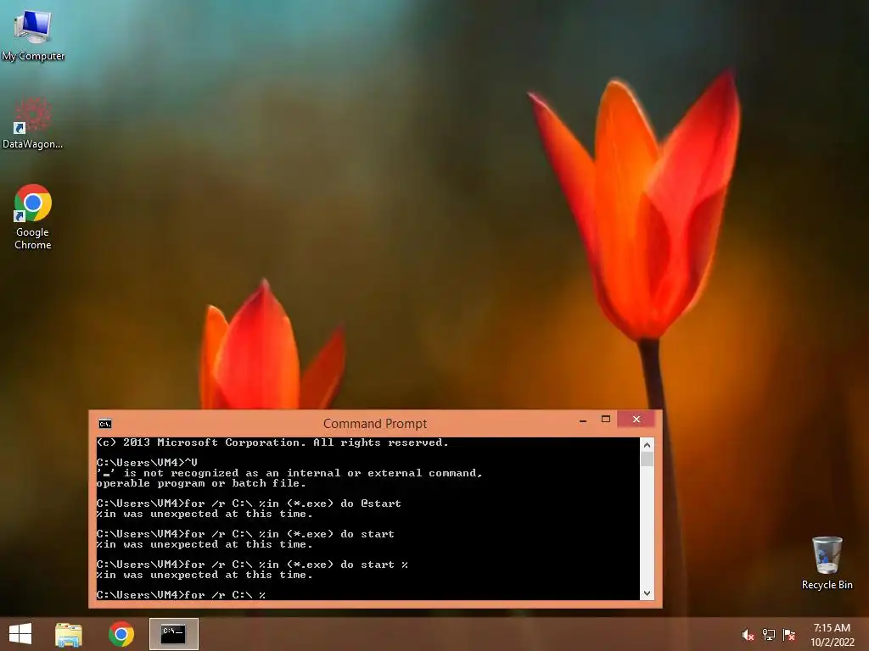Click the command line ending 'do start %'
Image resolution: width=869 pixels, height=651 pixels.
click(x=252, y=565)
